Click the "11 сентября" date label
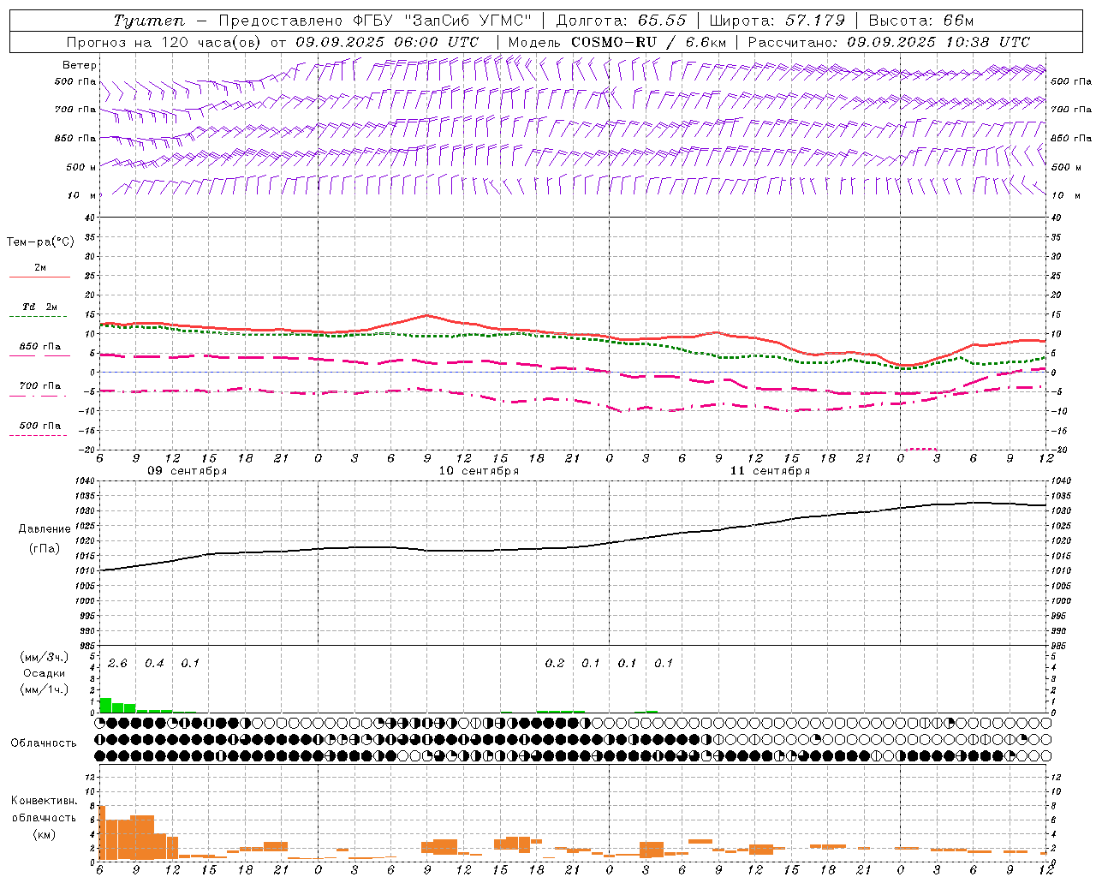 coord(770,471)
